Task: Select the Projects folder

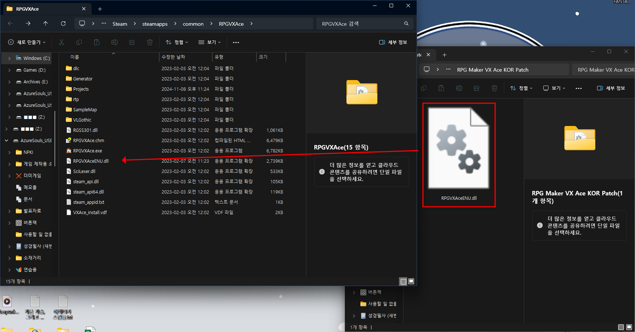Action: pos(77,89)
